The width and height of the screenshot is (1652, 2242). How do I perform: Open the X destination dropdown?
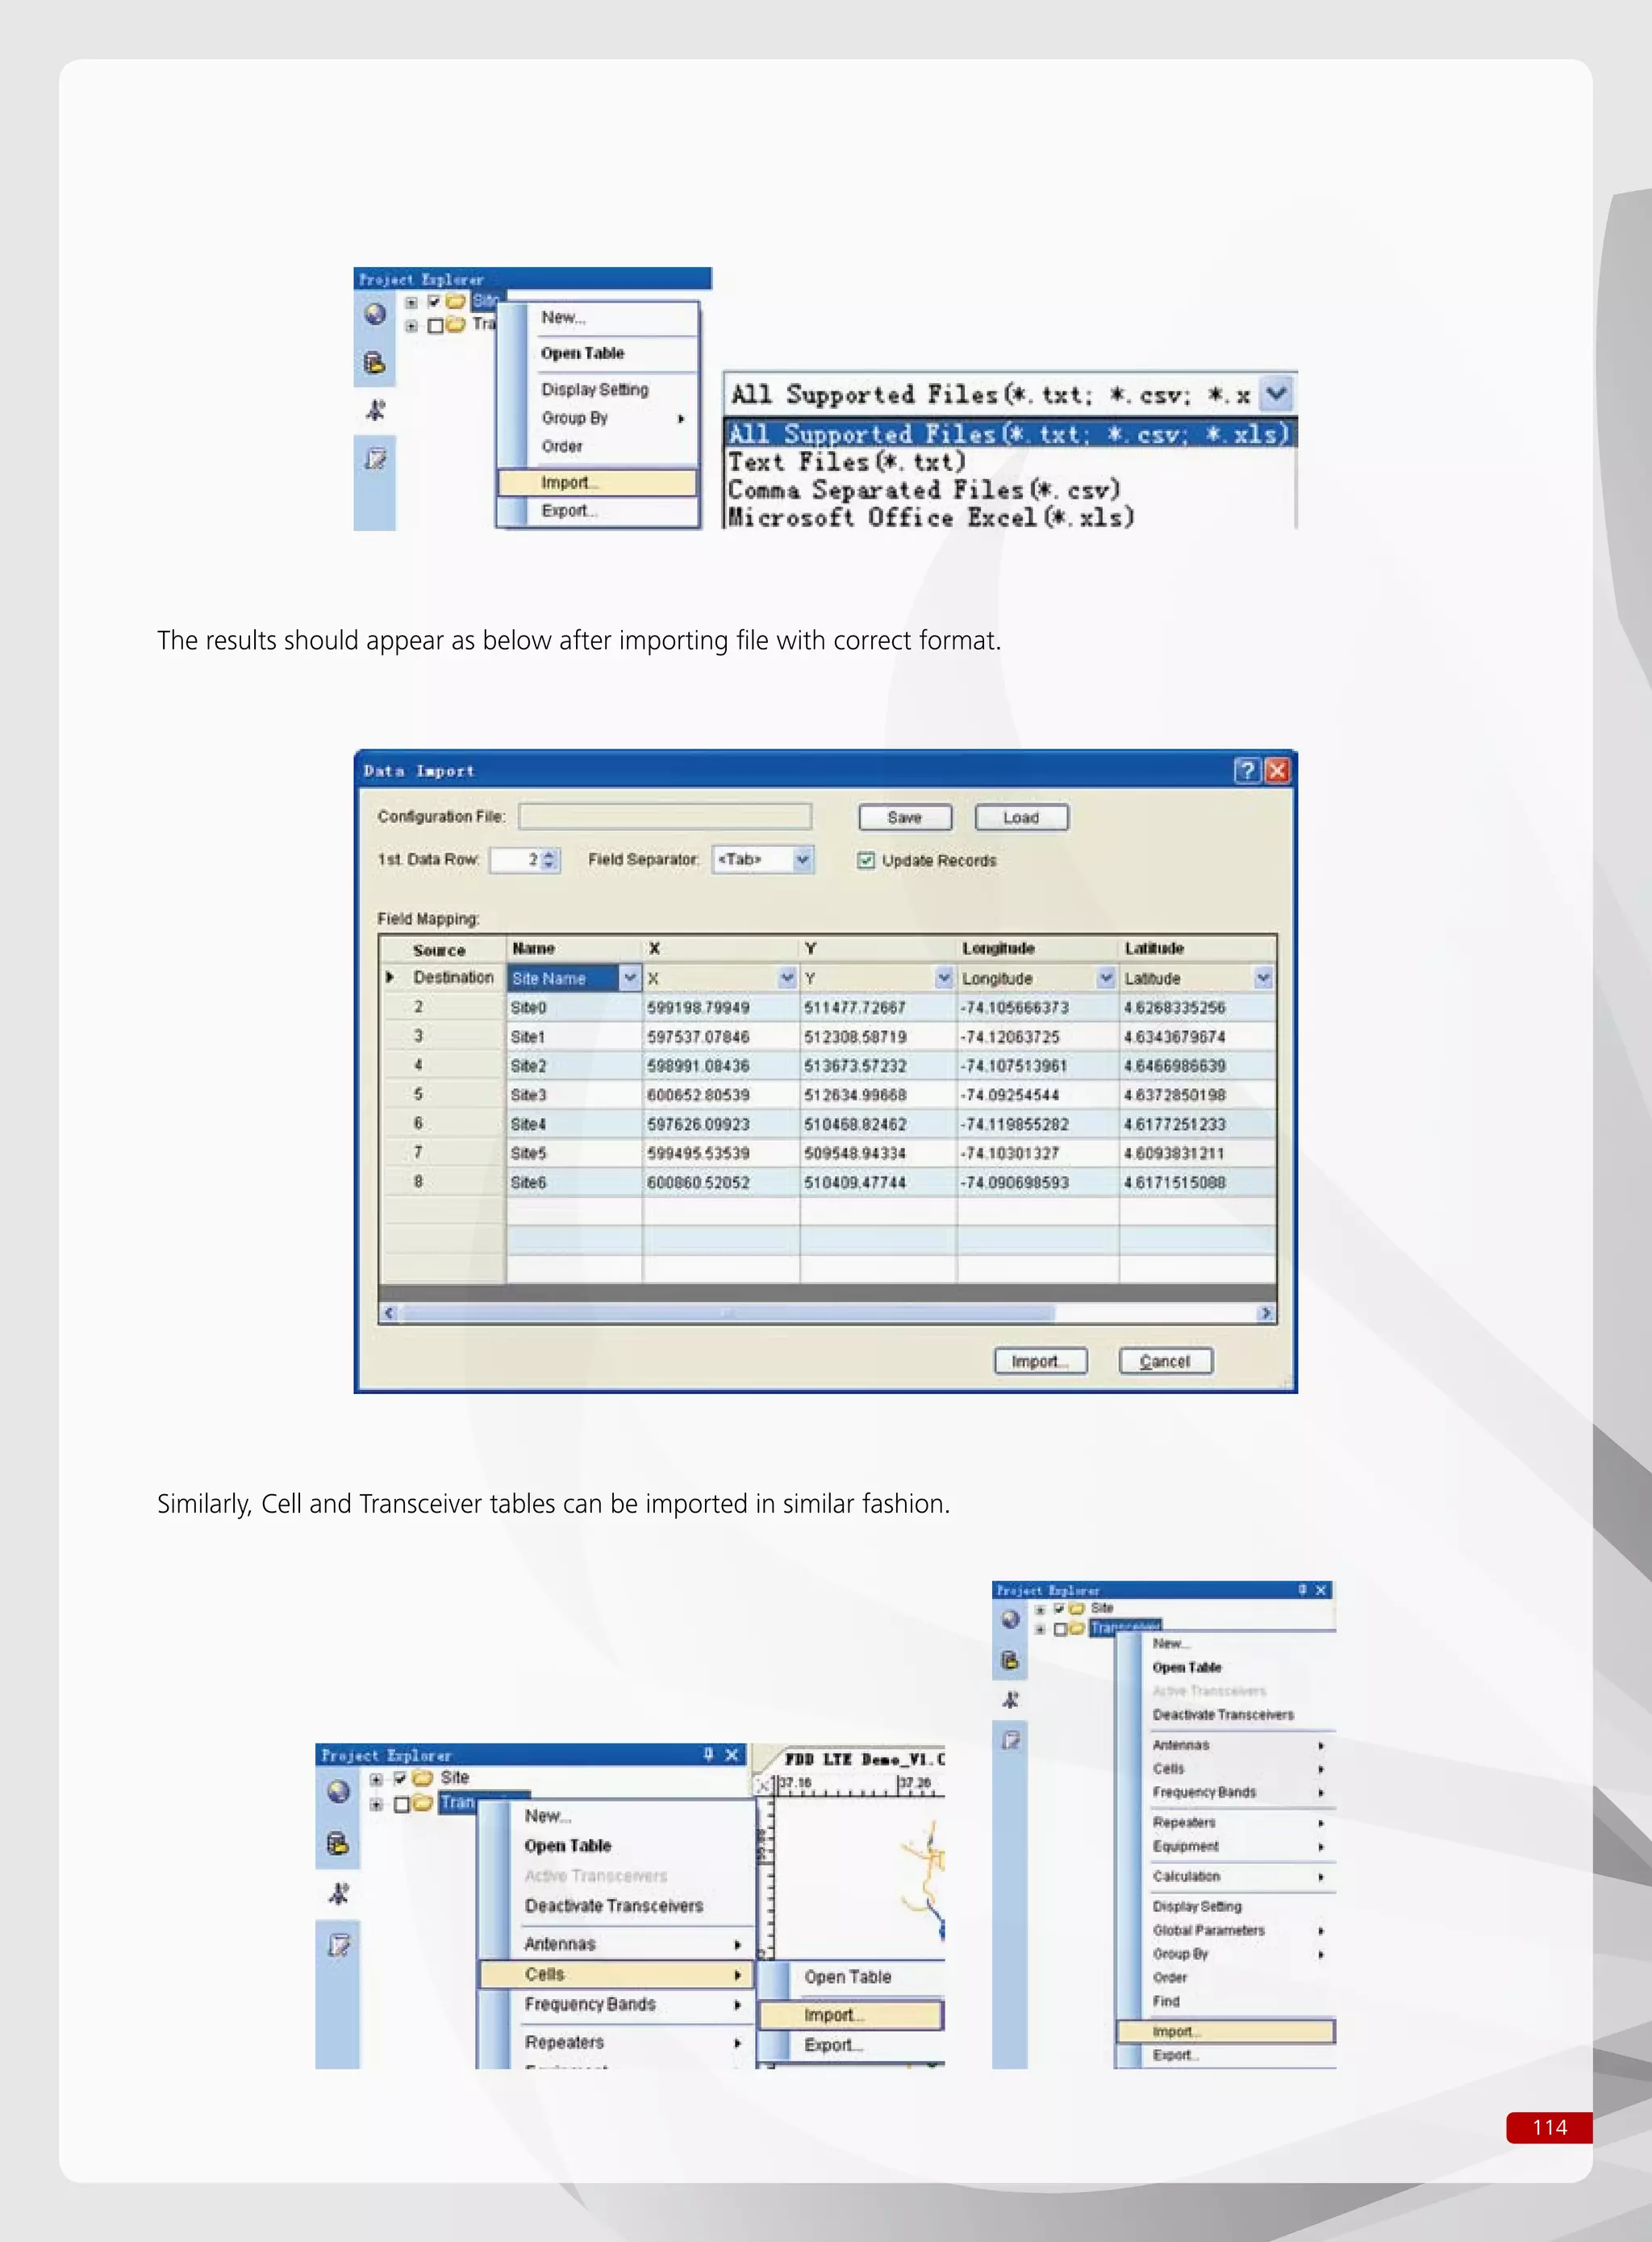787,977
